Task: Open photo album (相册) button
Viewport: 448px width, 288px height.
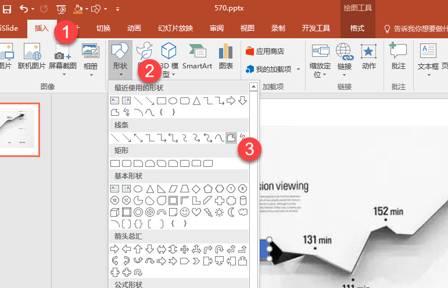Action: point(91,56)
